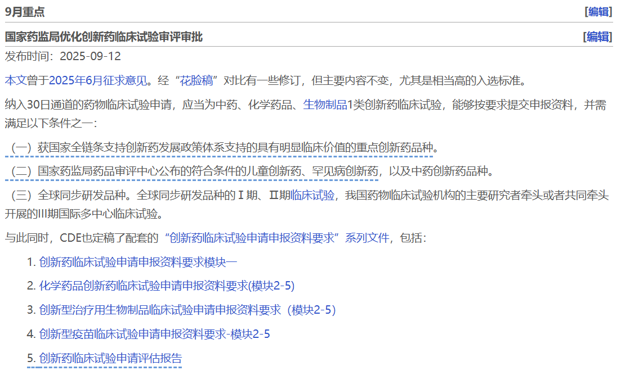Click the 发布时间 2025-09-12 line

click(63, 56)
